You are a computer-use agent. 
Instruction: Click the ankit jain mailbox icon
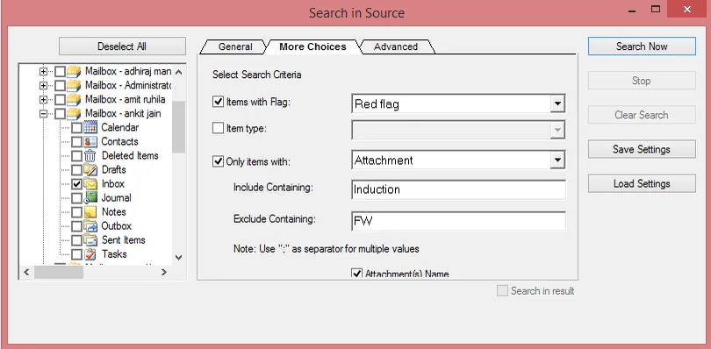[x=74, y=114]
